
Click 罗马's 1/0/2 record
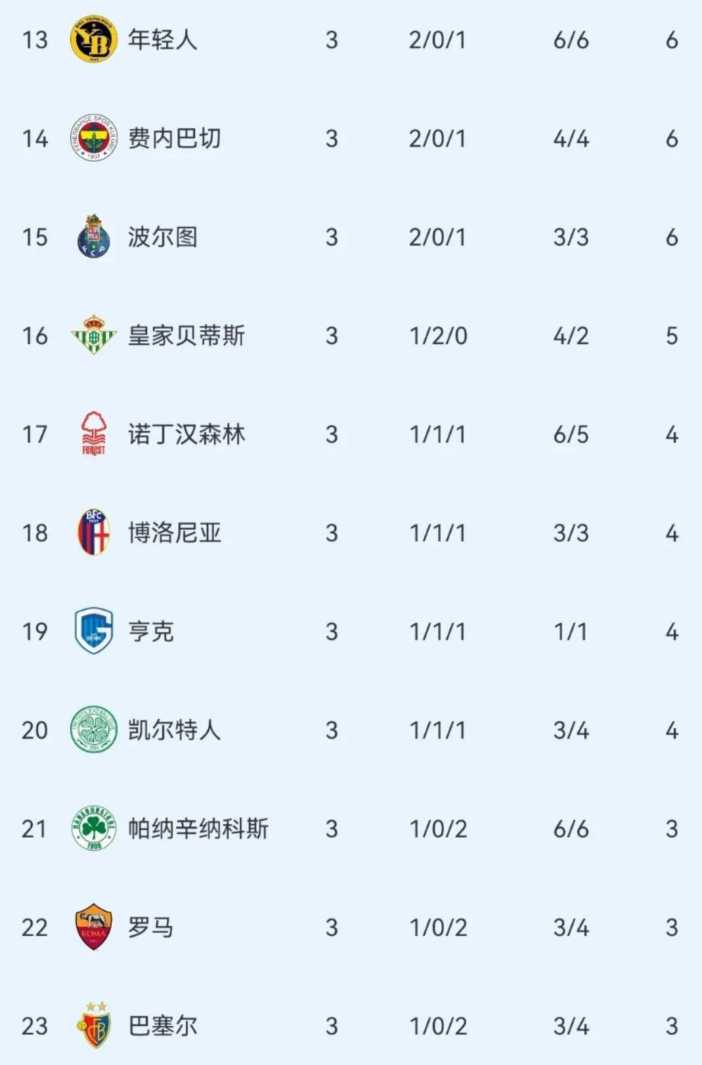pos(438,927)
